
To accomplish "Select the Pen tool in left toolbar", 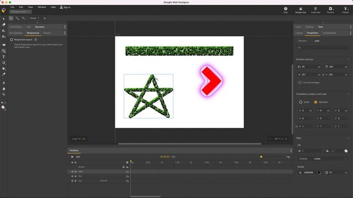I will [4, 51].
